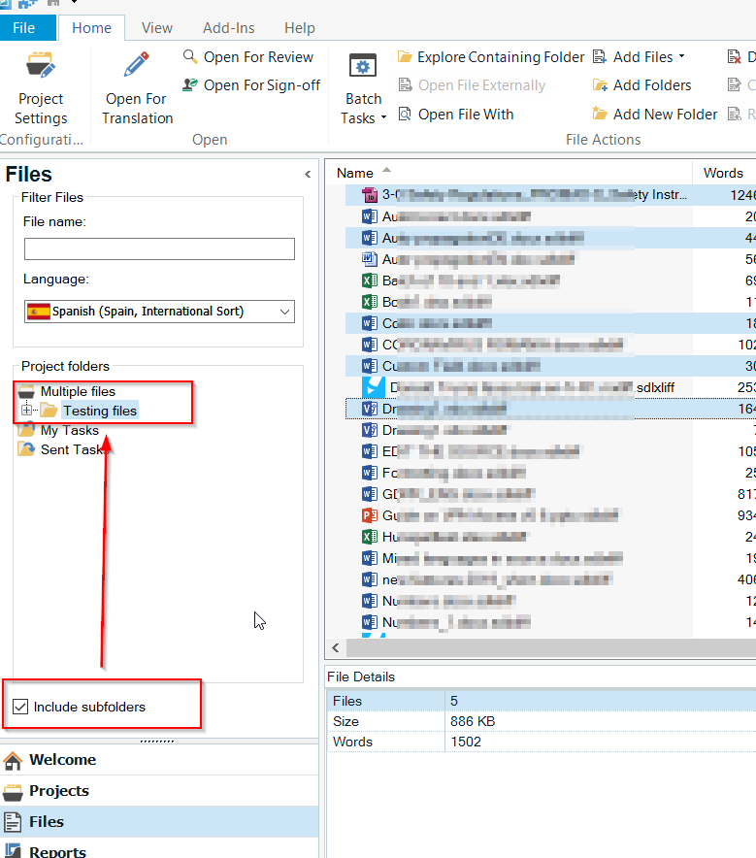This screenshot has height=858, width=756.
Task: Click the Word file icon starting Mi
Action: [x=370, y=558]
